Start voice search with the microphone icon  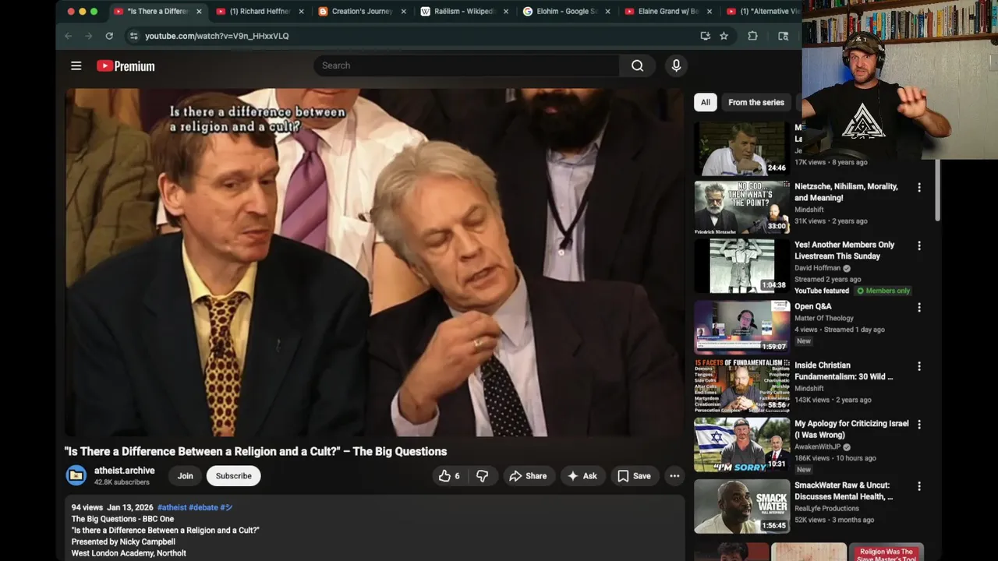[676, 65]
